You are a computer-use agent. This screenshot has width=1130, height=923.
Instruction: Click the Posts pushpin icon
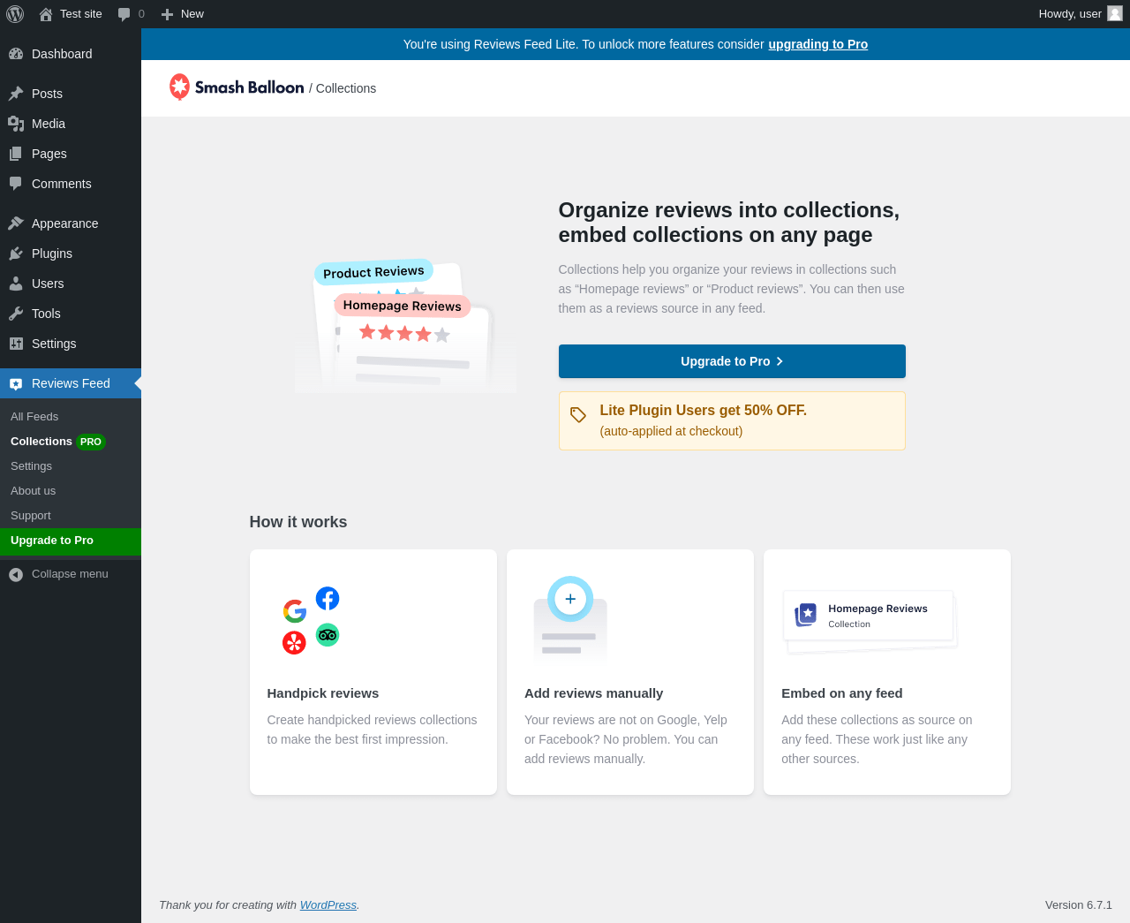pos(16,94)
